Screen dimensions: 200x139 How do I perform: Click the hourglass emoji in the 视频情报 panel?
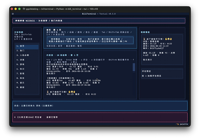coord(144,39)
